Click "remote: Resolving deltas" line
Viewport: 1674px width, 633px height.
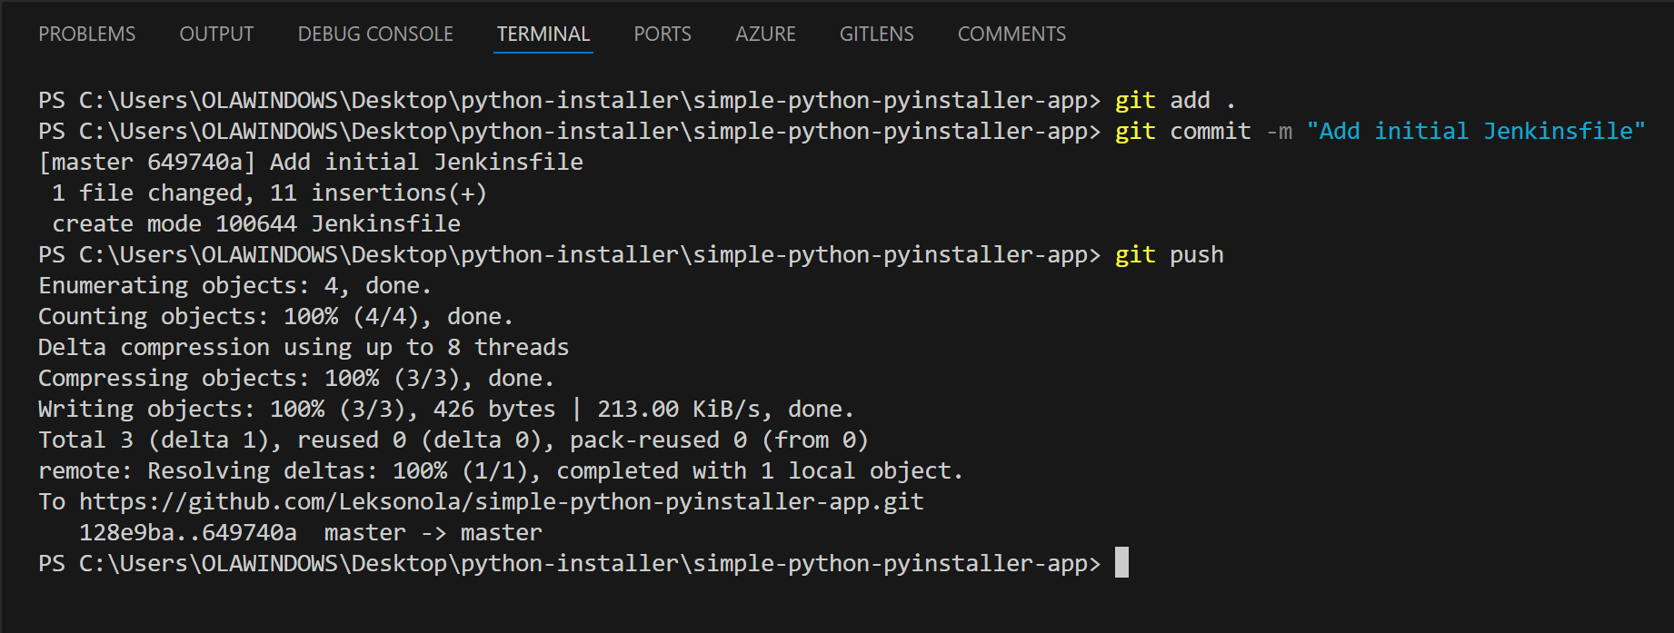501,470
